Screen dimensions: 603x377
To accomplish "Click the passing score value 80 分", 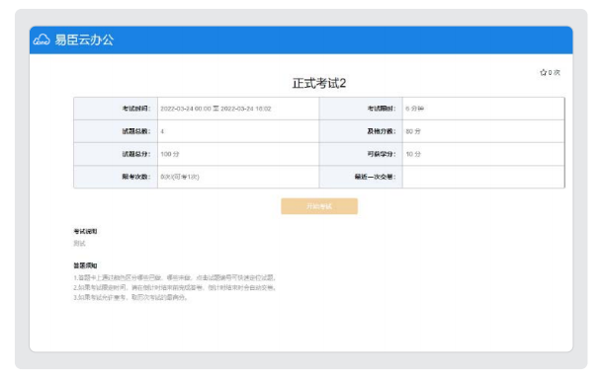I will [413, 131].
